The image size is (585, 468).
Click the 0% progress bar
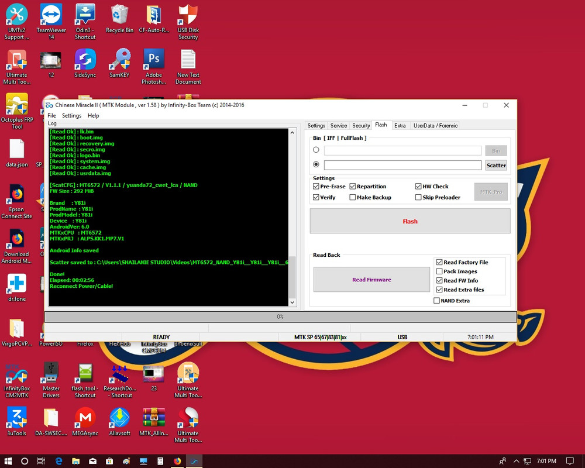click(x=280, y=317)
